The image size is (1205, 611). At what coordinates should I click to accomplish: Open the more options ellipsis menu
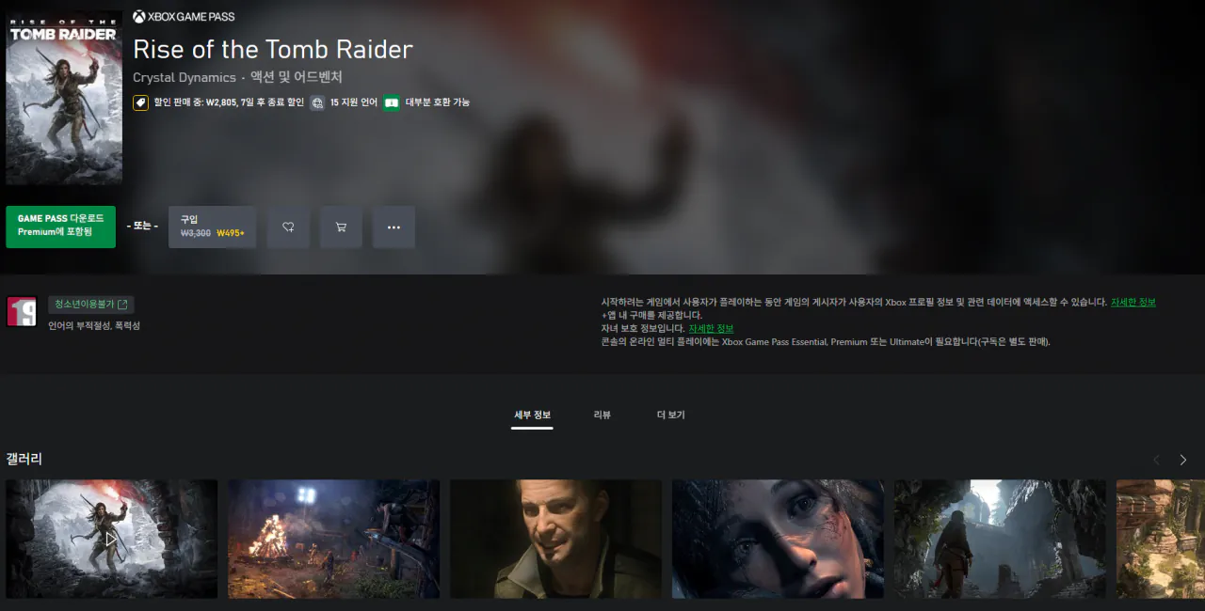394,227
